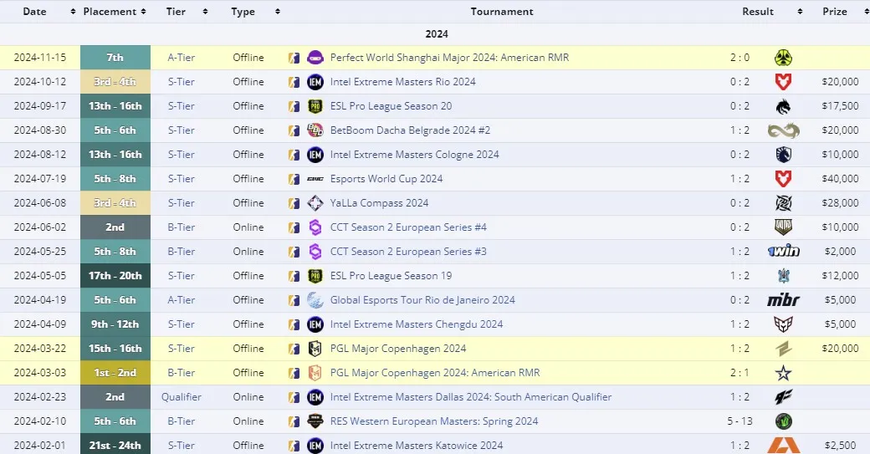This screenshot has height=454, width=870.
Task: Click the Prize column header
Action: pos(835,12)
